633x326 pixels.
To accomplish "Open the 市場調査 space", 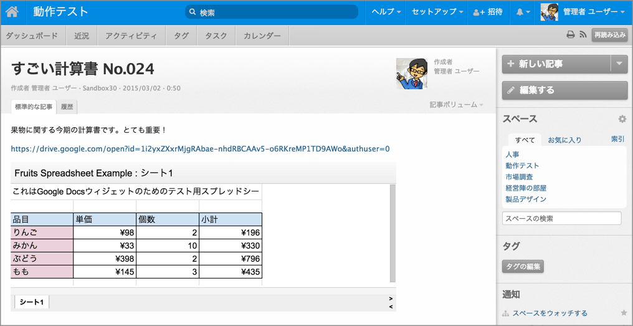I will point(519,177).
